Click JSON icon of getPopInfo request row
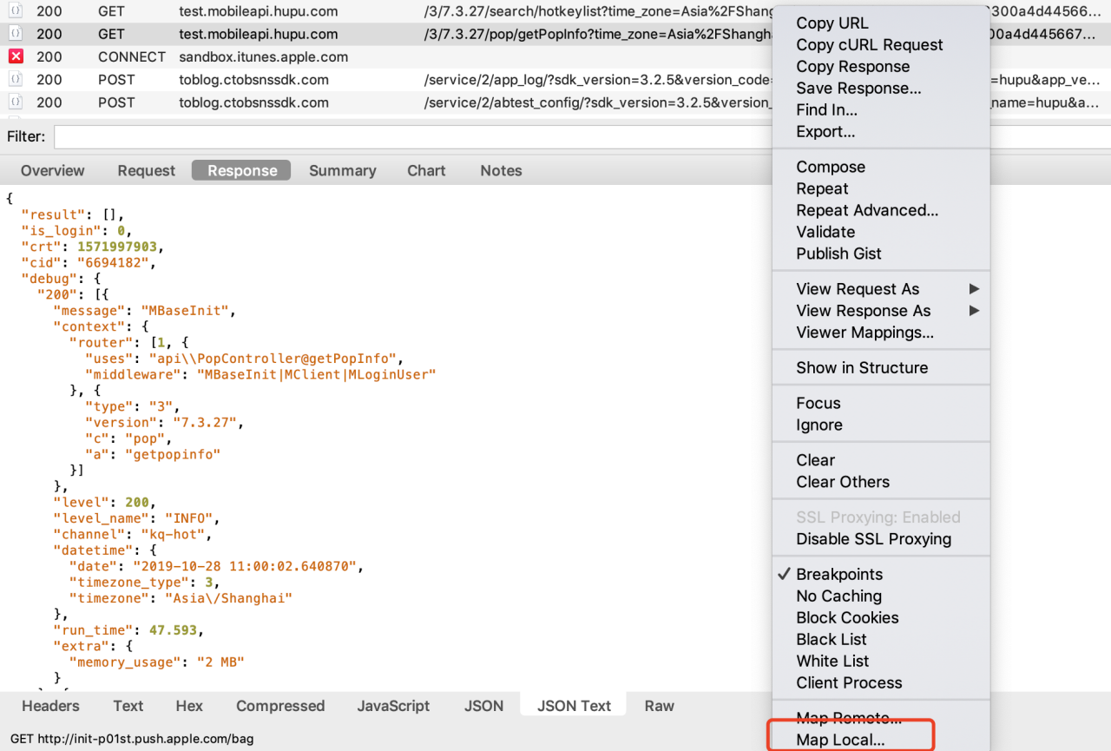 pos(15,34)
